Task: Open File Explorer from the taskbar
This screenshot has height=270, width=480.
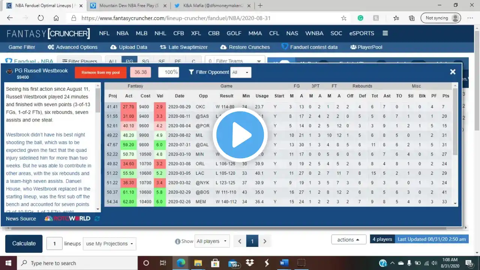Action: pos(198,263)
